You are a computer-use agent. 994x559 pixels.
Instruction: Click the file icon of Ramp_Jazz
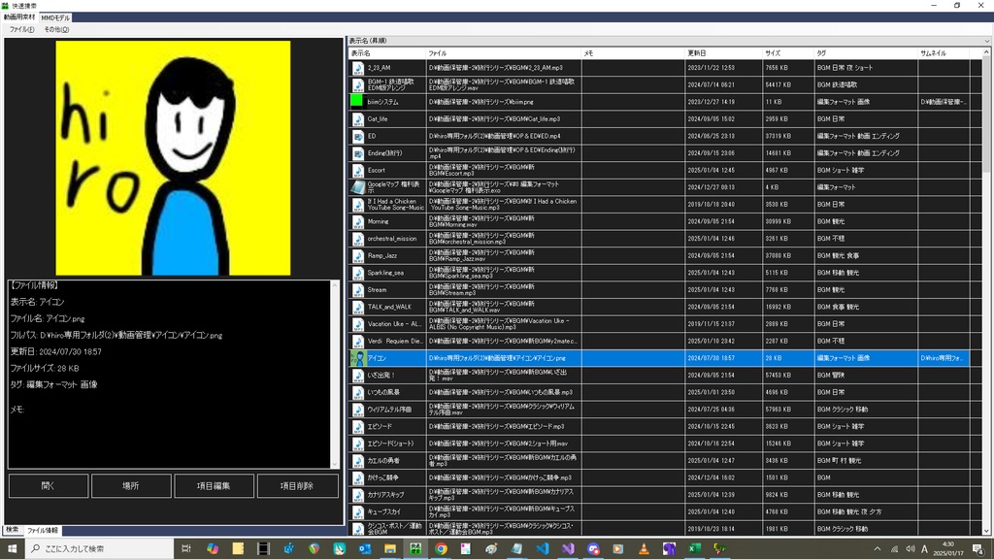point(358,256)
